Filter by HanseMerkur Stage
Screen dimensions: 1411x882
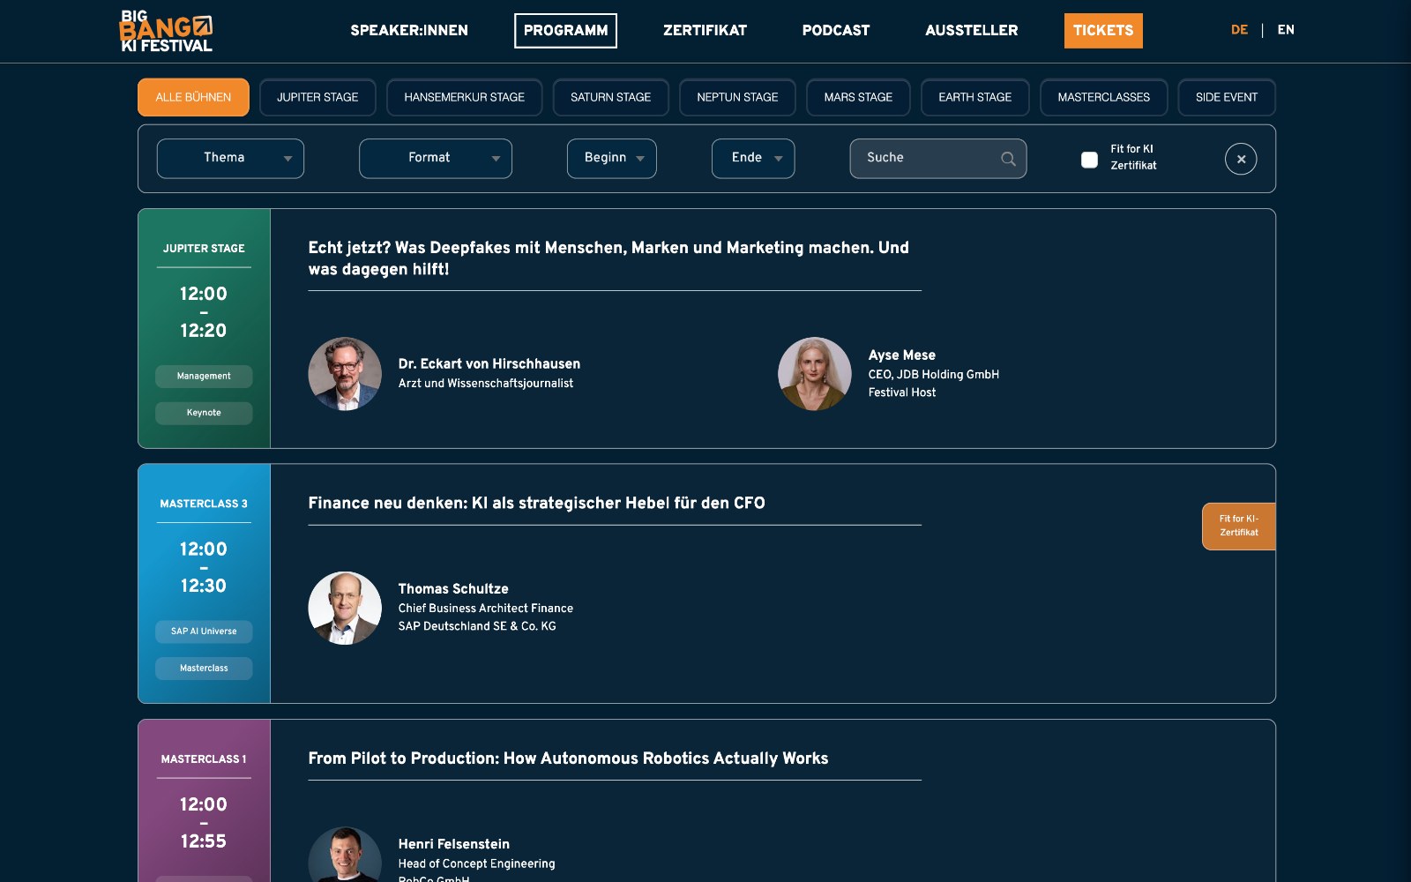(465, 97)
